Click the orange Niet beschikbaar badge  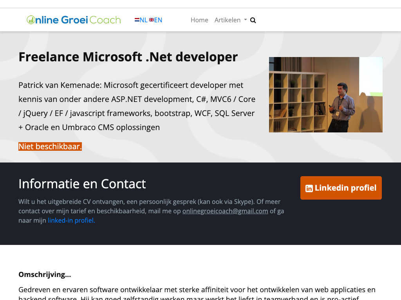50,146
